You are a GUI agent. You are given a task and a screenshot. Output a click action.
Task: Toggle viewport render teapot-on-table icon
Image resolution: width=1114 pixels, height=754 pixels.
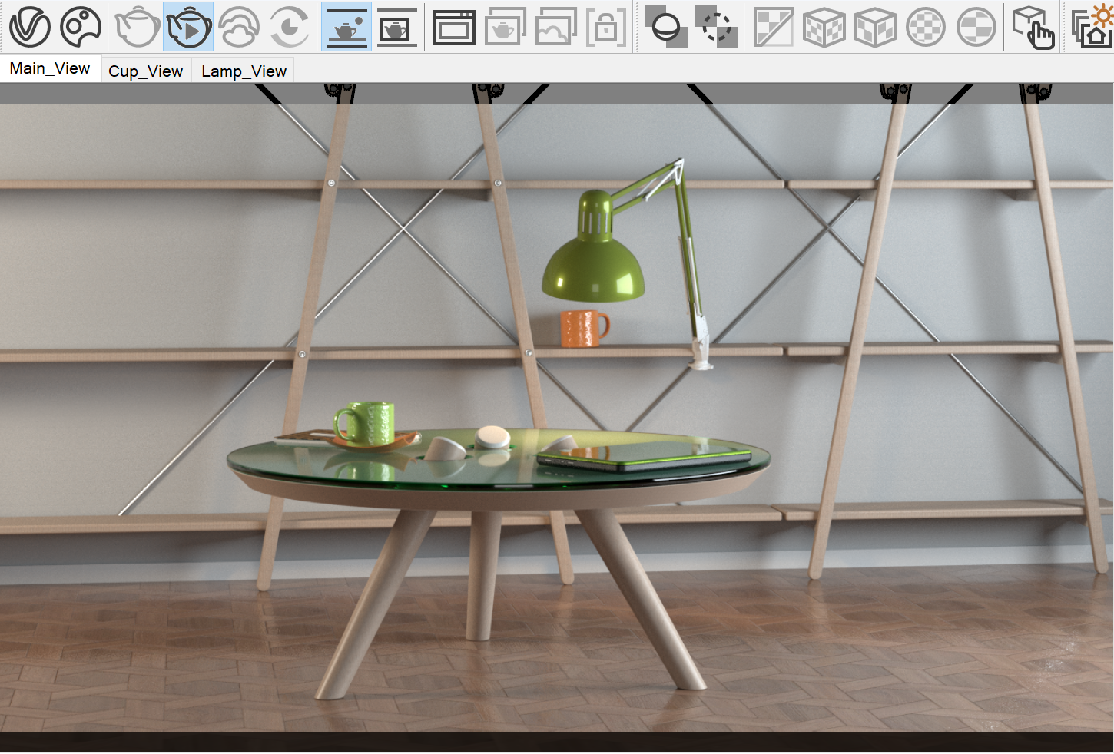click(346, 27)
